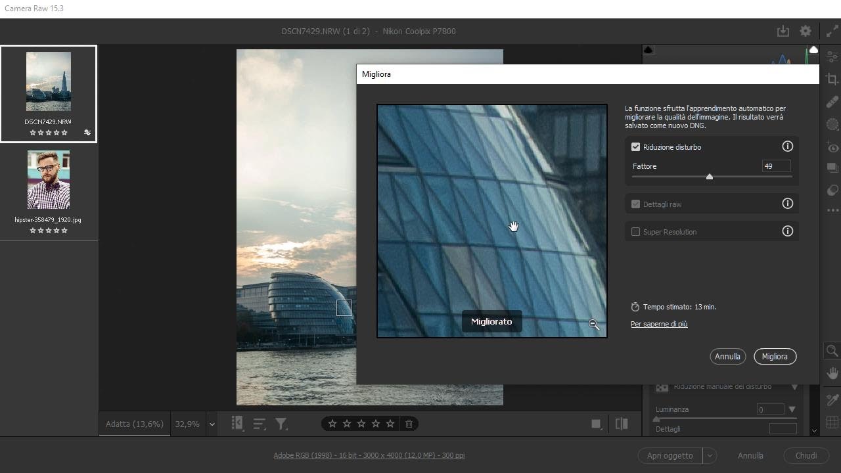Toggle full screen mode icon
Image resolution: width=841 pixels, height=473 pixels.
pos(832,31)
